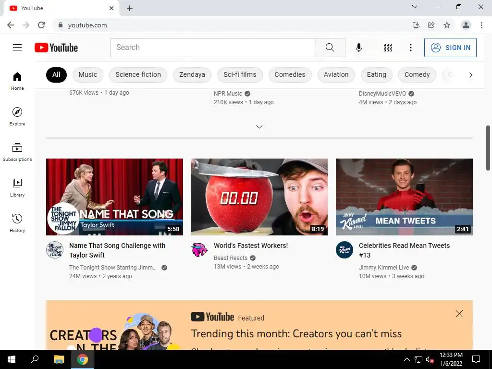This screenshot has height=369, width=492.
Task: Close the YouTube tab
Action: click(111, 8)
